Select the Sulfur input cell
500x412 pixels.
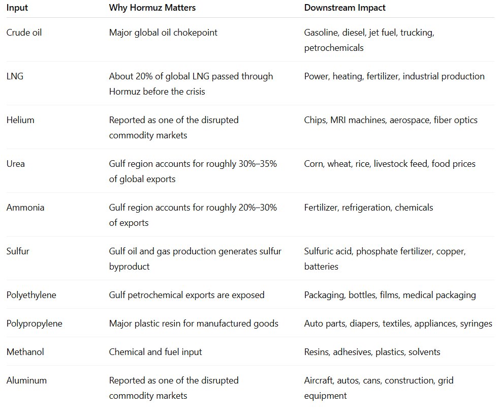(x=18, y=251)
